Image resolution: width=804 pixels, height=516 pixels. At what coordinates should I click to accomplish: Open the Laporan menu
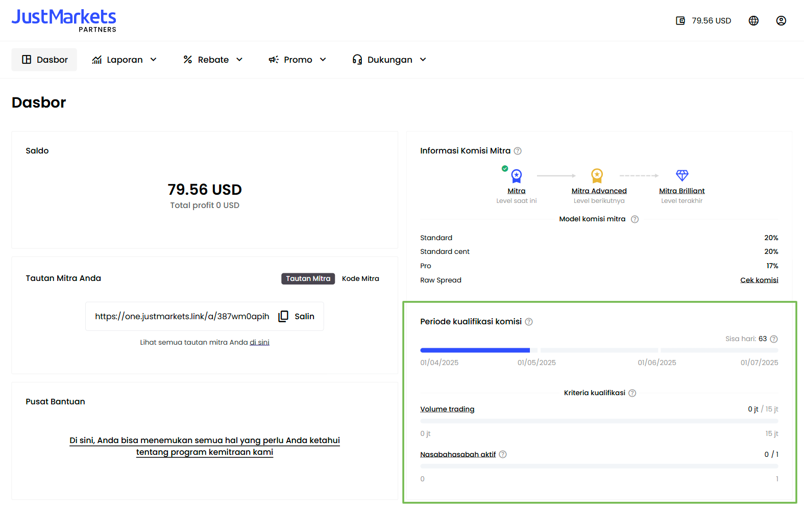pos(124,60)
